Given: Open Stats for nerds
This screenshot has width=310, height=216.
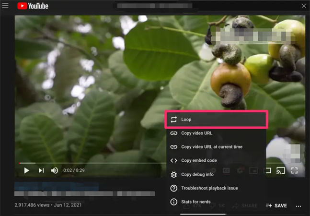Looking at the screenshot, I should 216,202.
